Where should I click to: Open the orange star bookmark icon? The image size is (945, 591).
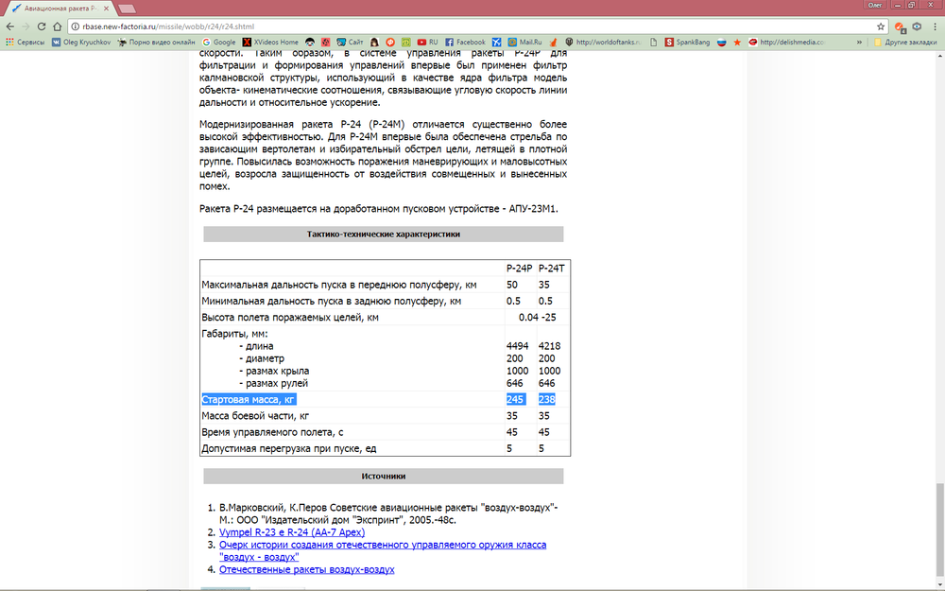(737, 43)
